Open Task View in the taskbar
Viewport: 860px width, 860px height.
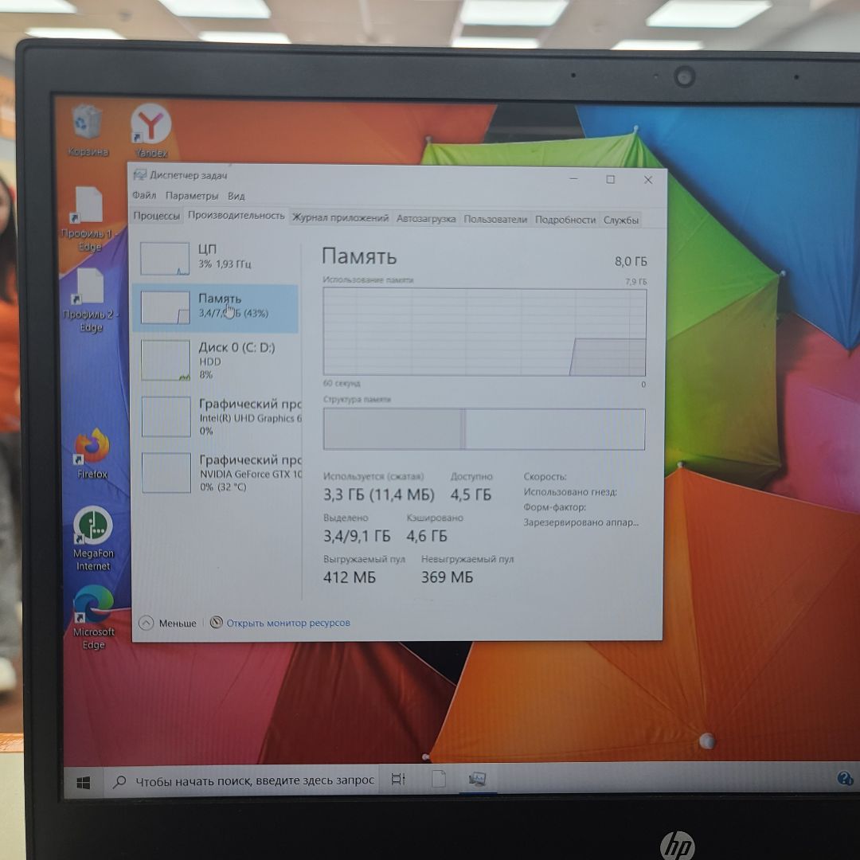(398, 781)
